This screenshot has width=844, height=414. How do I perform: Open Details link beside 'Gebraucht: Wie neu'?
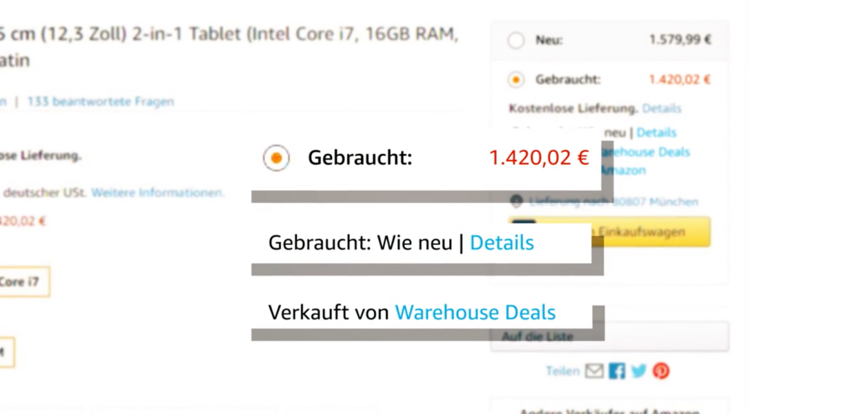click(x=502, y=243)
